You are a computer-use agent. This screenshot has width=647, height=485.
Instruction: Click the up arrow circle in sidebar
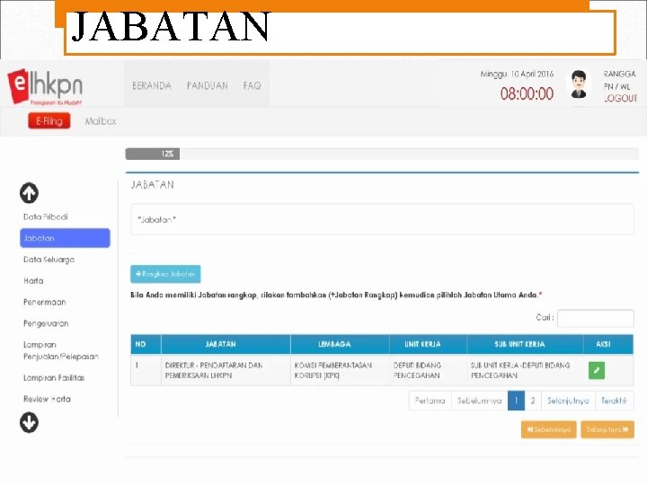point(29,193)
